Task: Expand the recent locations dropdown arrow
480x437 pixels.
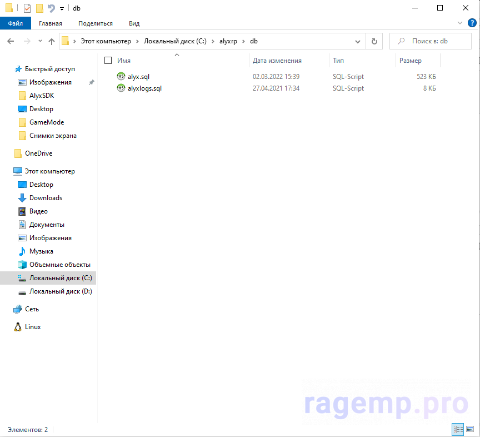Action: (x=40, y=42)
